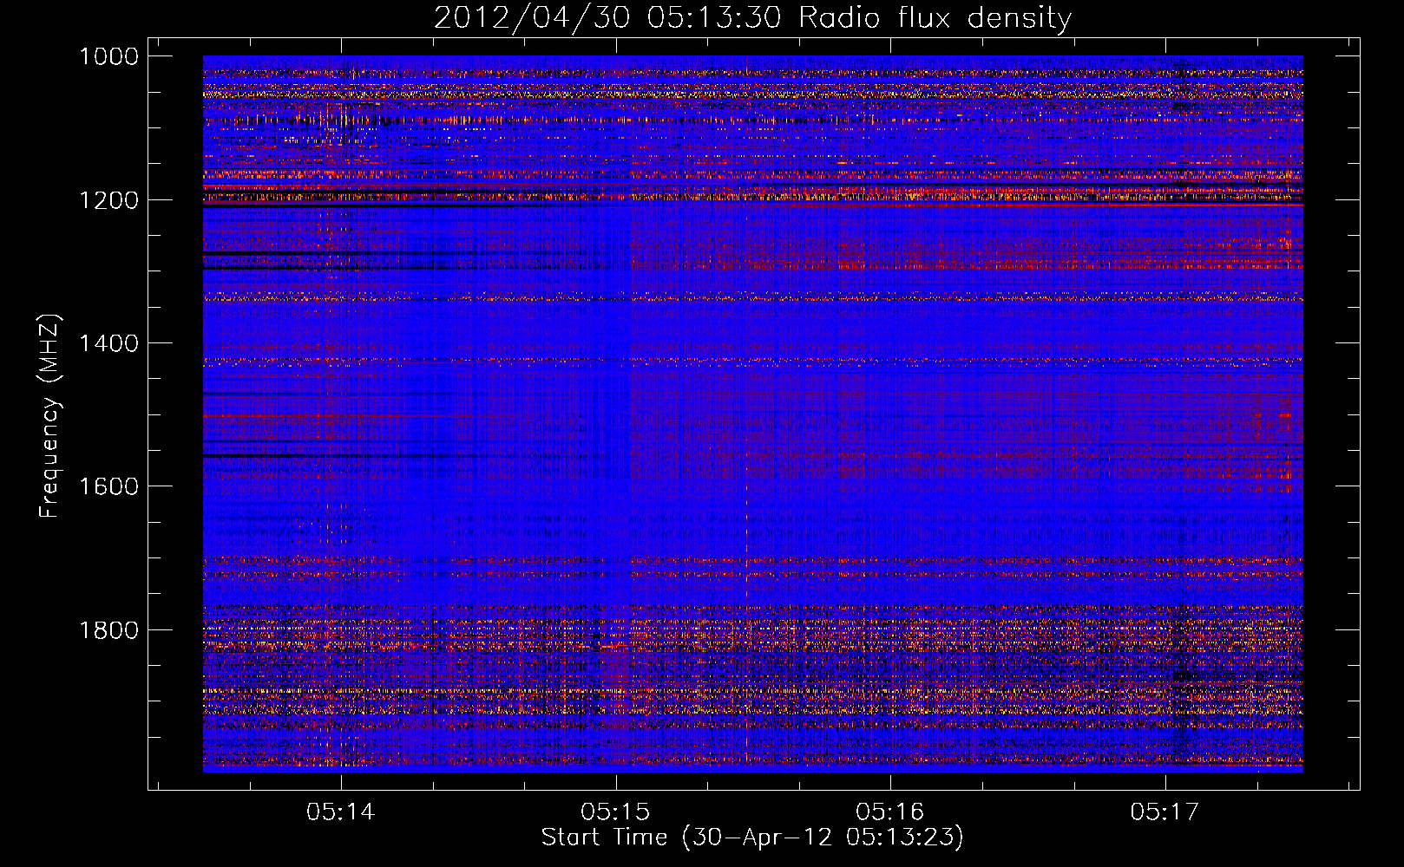1404x867 pixels.
Task: Click the '05:14' time axis label
Action: (x=341, y=812)
